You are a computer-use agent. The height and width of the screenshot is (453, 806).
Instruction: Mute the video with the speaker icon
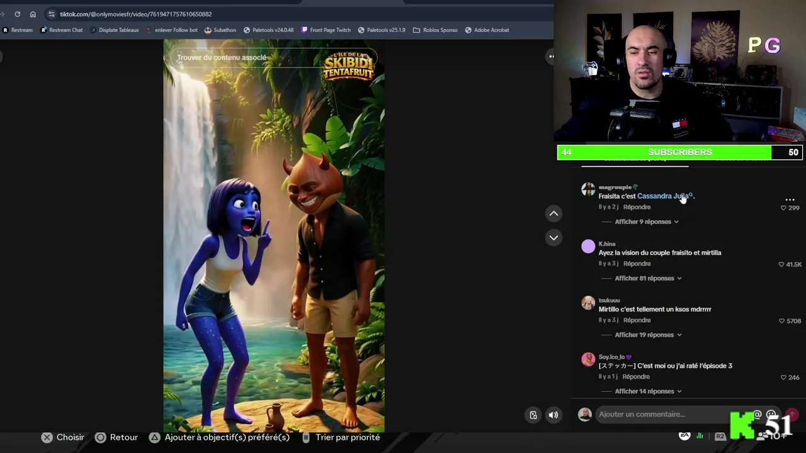pyautogui.click(x=553, y=415)
